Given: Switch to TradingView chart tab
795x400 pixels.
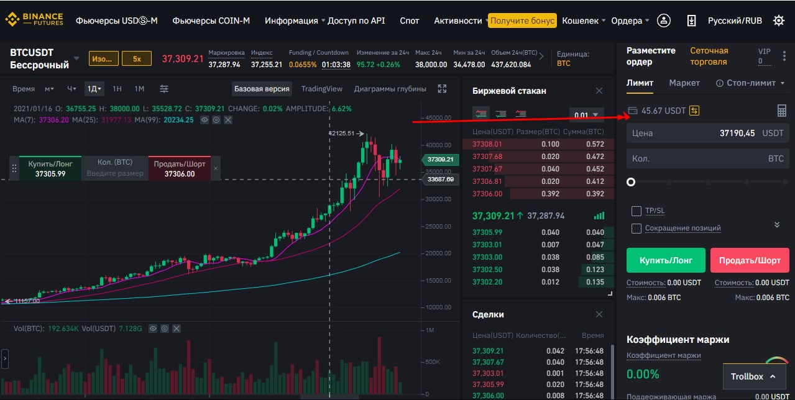Looking at the screenshot, I should [x=322, y=89].
